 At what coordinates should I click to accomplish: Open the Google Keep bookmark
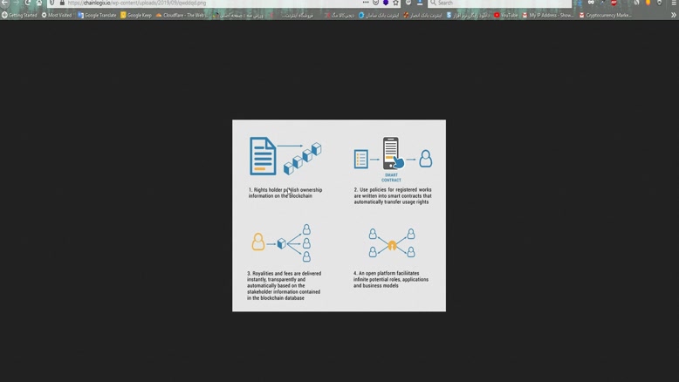(137, 15)
